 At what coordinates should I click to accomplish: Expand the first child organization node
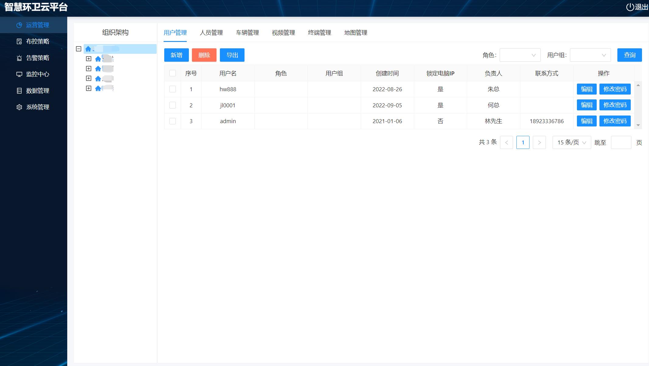pyautogui.click(x=88, y=59)
